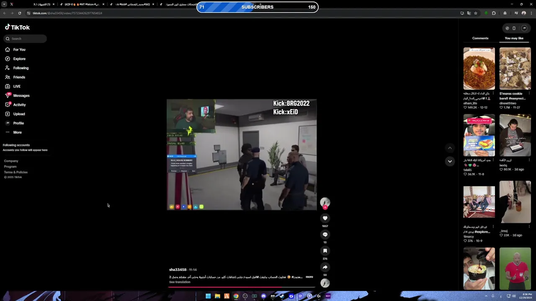Switch to the You may like tab
This screenshot has width=536, height=301.
[514, 38]
